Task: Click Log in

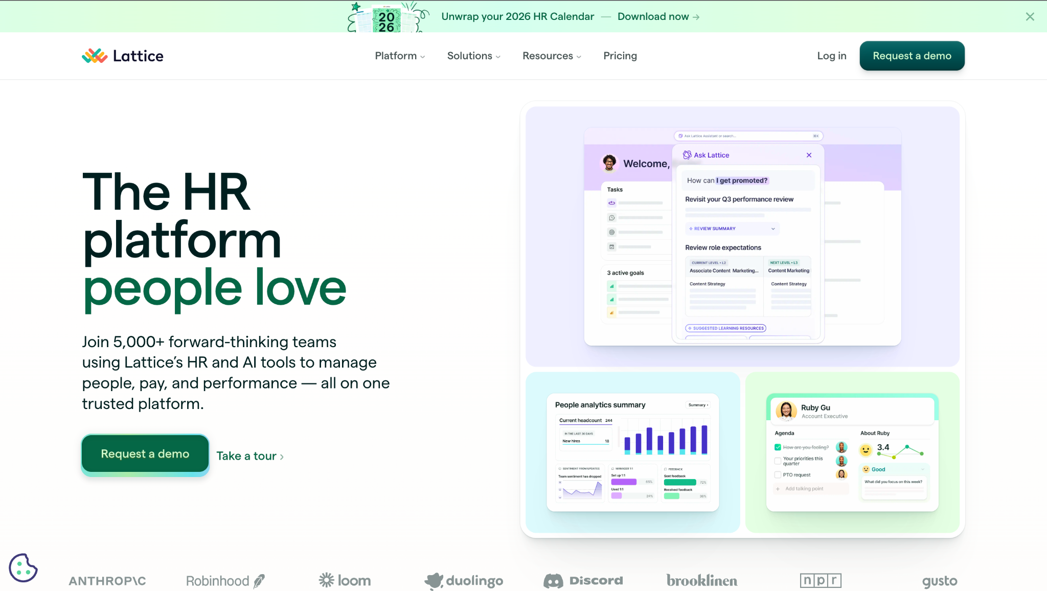Action: [831, 56]
